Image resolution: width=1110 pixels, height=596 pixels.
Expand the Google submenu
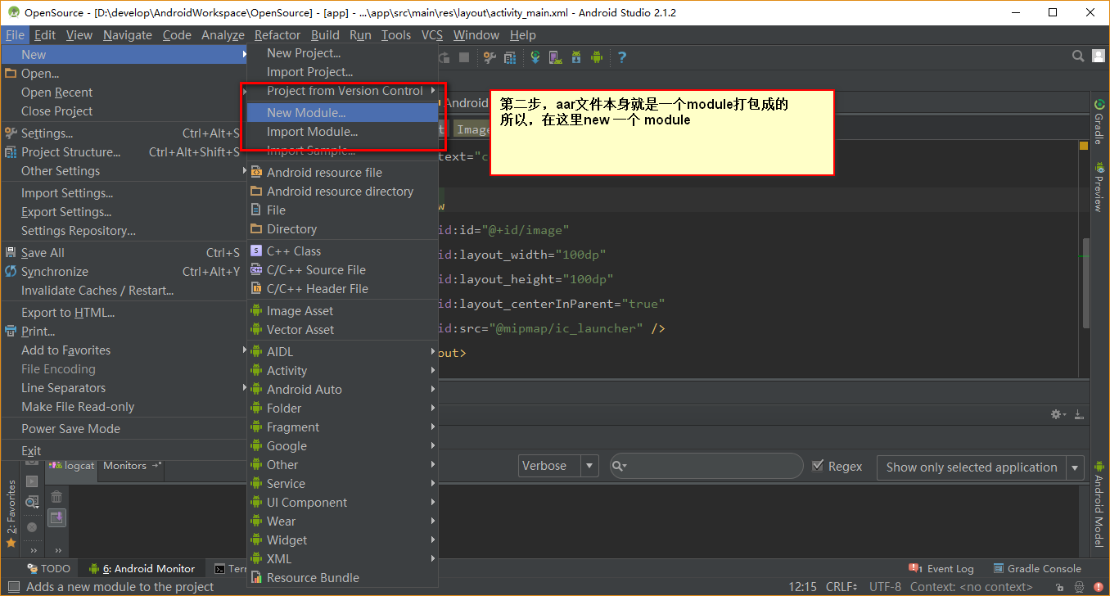(343, 446)
